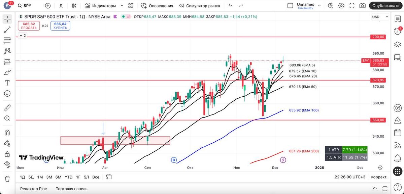Start Симулятор рынка bar replay

click(x=199, y=6)
